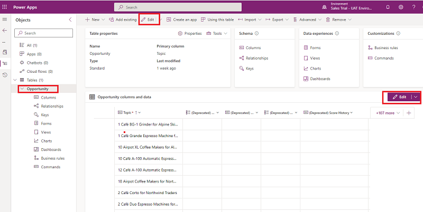Click Add existing in command bar
Screen dimensions: 423x212
[x=123, y=20]
